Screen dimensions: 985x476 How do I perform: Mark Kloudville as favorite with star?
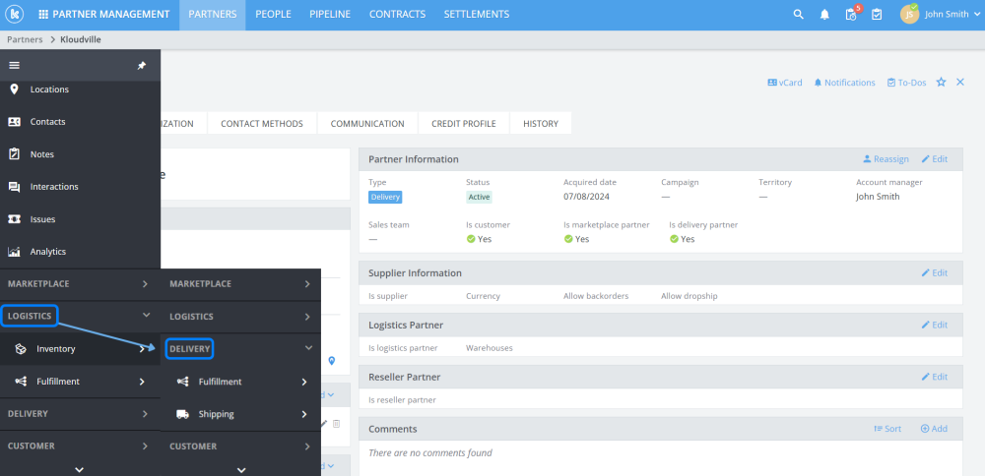click(941, 83)
